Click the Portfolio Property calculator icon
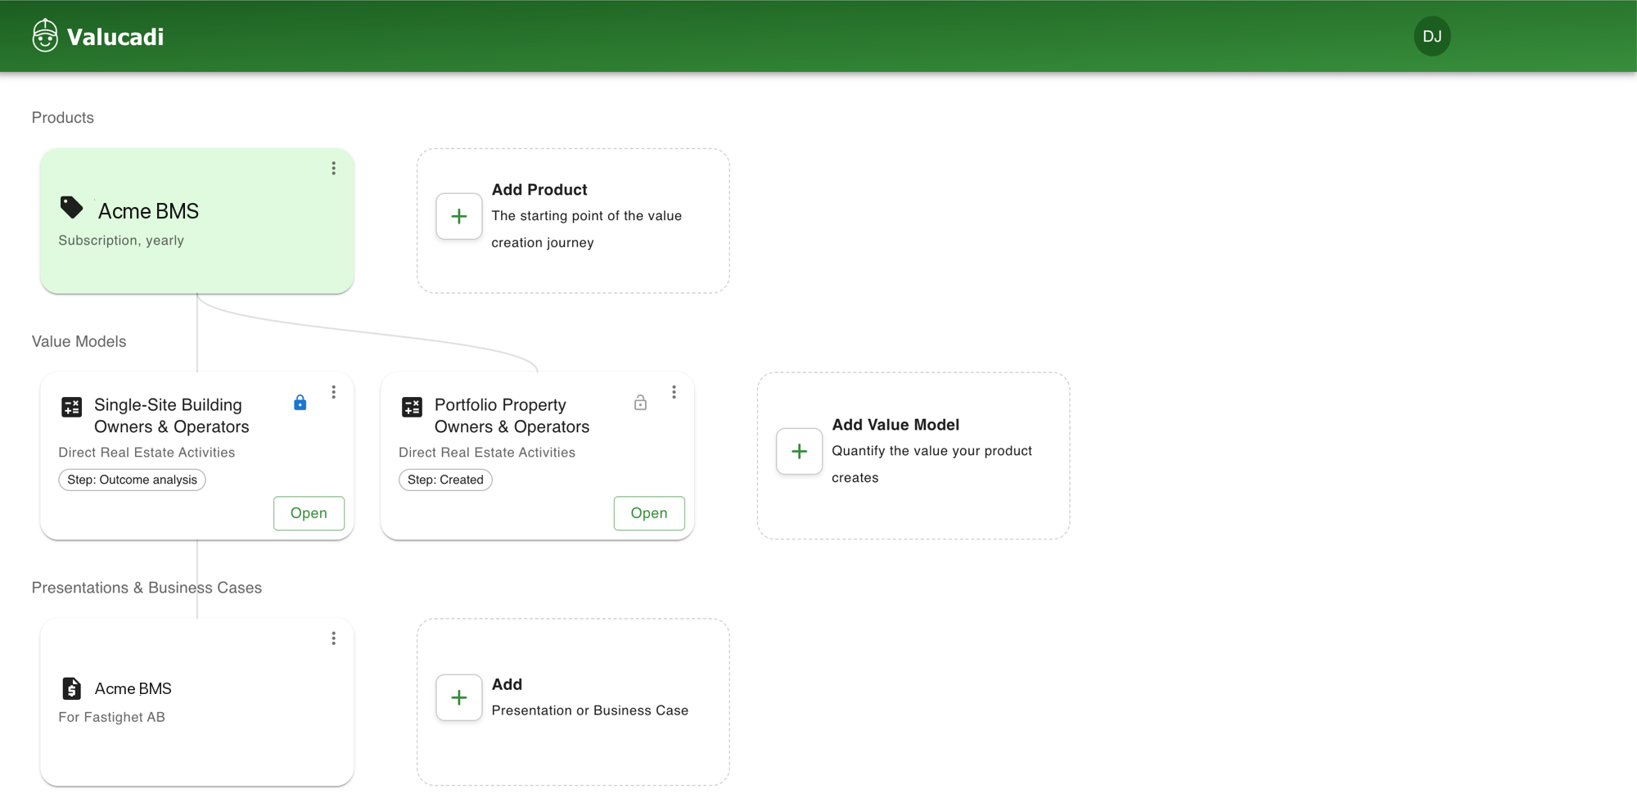This screenshot has height=798, width=1637. click(x=413, y=407)
